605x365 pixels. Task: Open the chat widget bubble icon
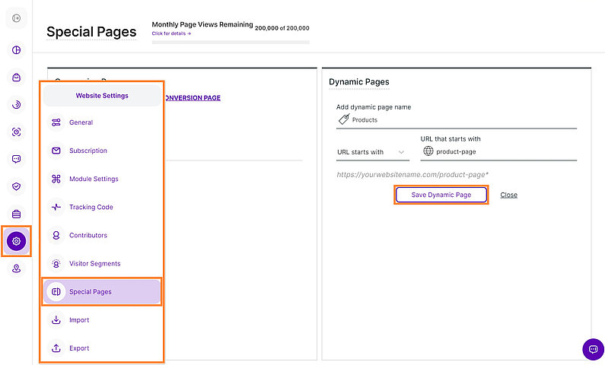[592, 349]
